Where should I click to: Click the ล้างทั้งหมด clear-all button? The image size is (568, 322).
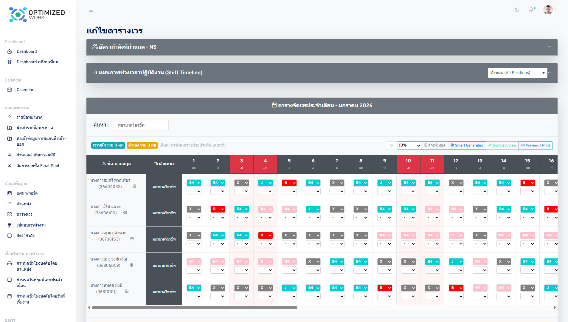point(434,146)
